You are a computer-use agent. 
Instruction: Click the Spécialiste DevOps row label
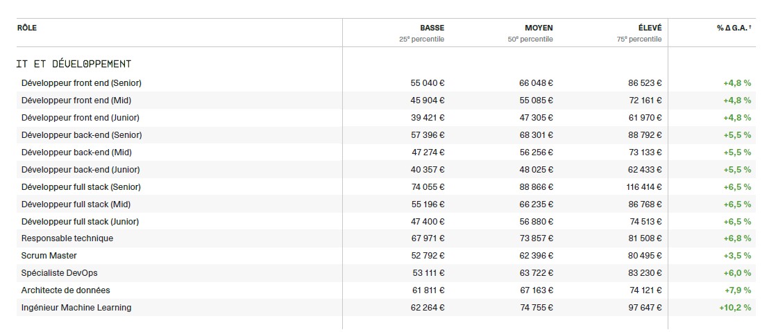click(x=60, y=273)
